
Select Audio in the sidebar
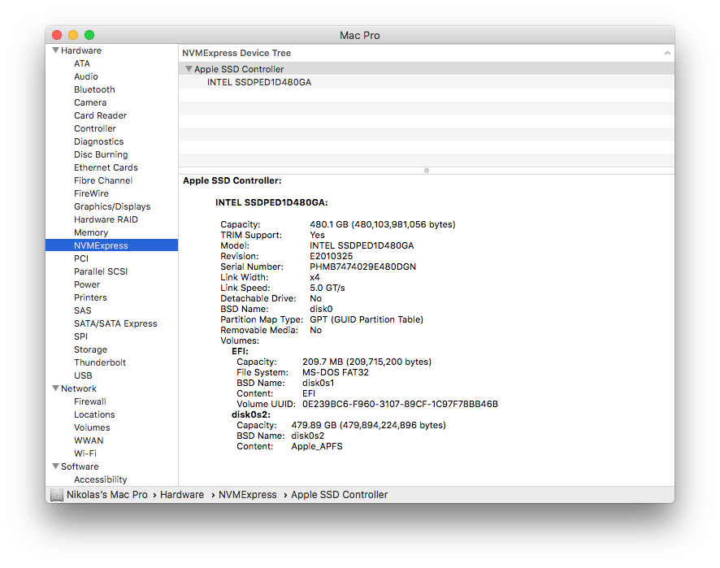pyautogui.click(x=86, y=76)
